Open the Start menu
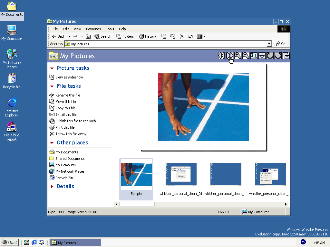This screenshot has height=247, width=330. pos(10,242)
